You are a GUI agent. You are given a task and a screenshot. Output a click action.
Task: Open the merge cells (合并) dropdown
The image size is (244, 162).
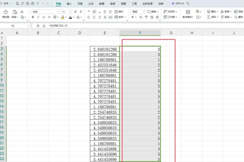pos(120,17)
